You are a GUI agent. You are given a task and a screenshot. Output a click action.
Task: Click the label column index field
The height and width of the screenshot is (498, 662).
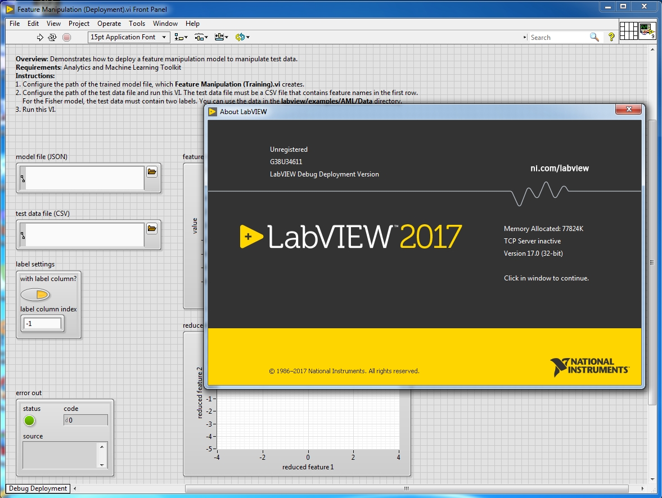[43, 324]
